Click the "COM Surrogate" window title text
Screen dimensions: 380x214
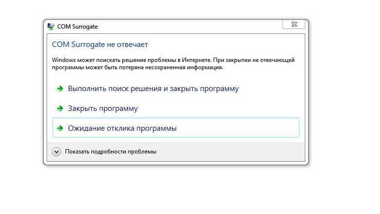point(78,27)
